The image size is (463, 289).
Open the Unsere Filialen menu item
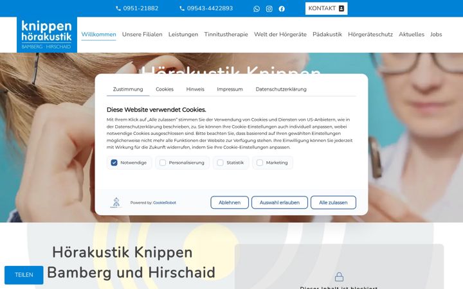coord(142,35)
